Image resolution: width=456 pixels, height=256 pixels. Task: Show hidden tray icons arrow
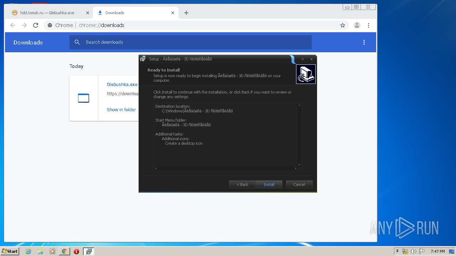coord(397,251)
